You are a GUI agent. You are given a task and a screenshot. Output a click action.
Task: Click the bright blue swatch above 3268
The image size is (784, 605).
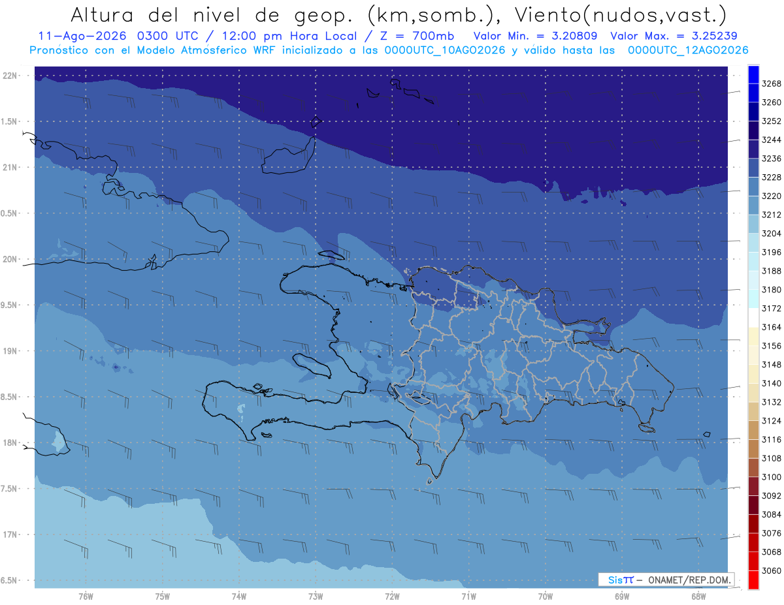753,74
